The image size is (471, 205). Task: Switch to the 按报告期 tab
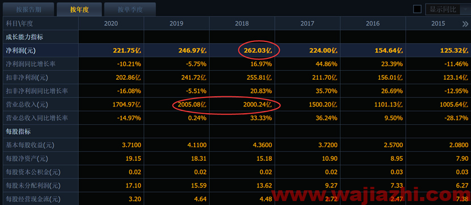pyautogui.click(x=28, y=9)
